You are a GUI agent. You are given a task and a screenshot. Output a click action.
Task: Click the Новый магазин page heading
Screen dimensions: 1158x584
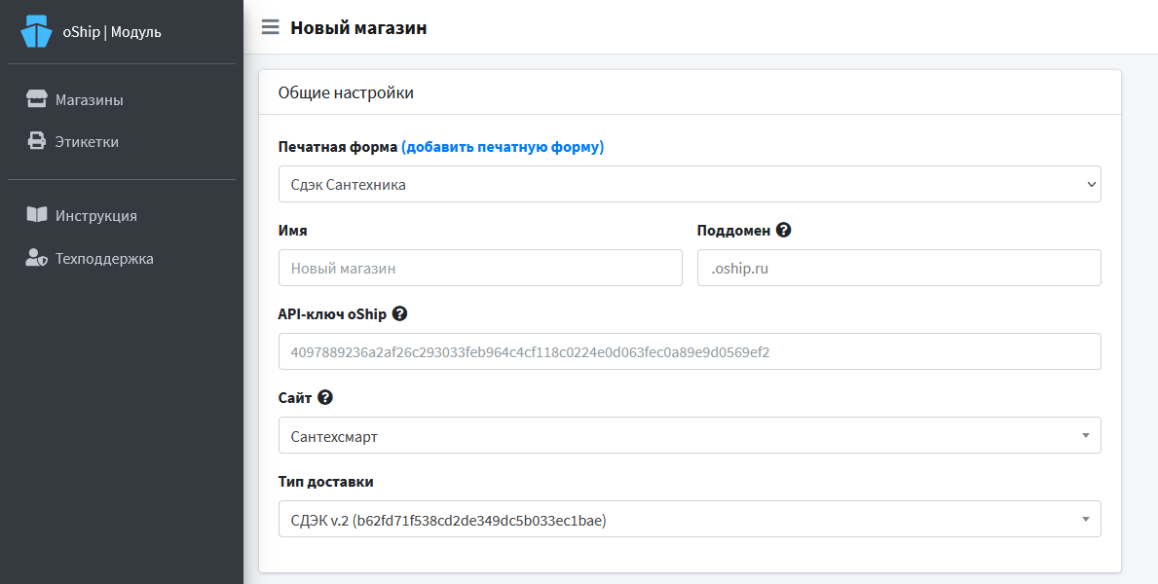point(358,28)
